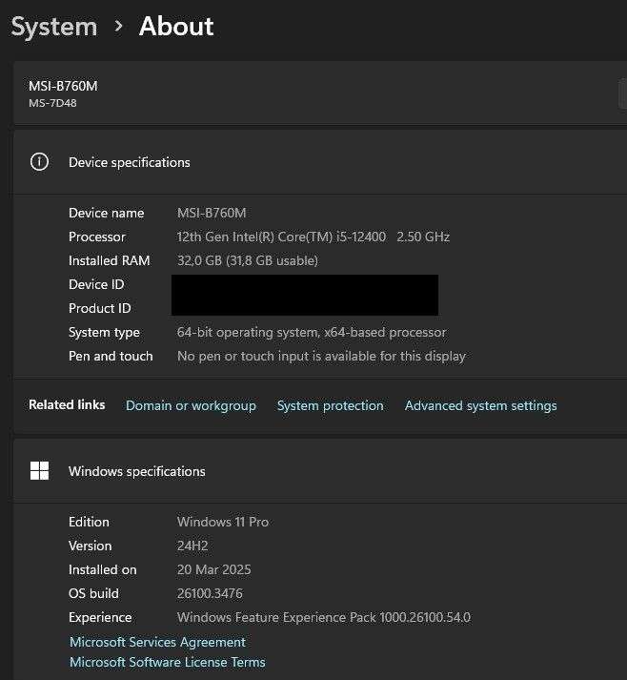
Task: Open Domain or workgroup link
Action: point(191,405)
